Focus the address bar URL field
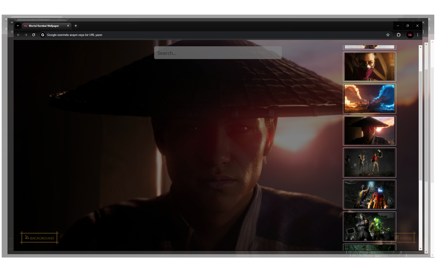 click(x=215, y=35)
